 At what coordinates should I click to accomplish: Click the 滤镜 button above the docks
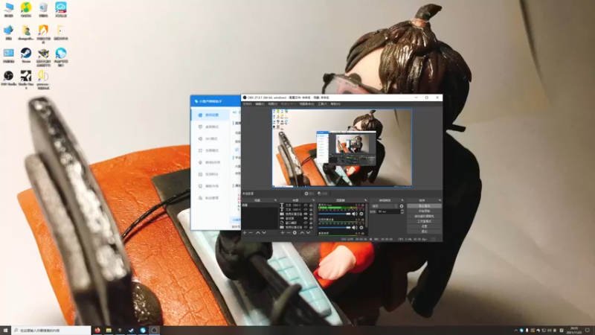[323, 194]
